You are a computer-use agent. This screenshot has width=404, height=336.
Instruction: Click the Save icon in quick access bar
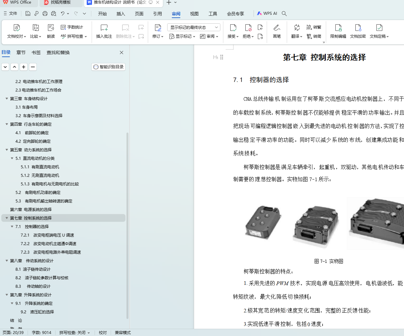point(28,13)
